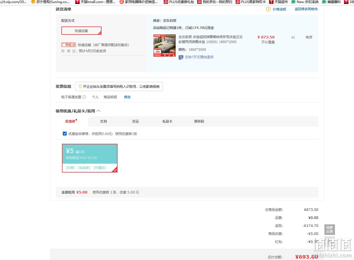Image resolution: width=354 pixels, height=260 pixels.
Task: Open the PLUS优惠券礼包 bookmark
Action: (179, 2)
